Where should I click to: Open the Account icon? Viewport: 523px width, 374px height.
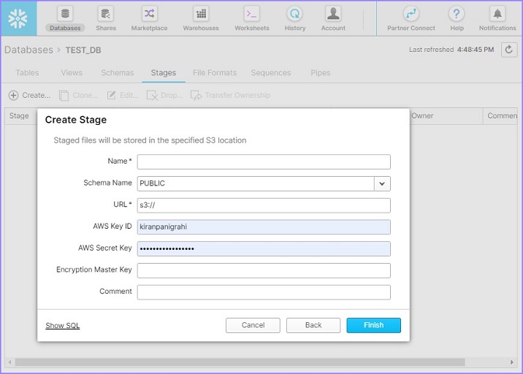tap(333, 14)
